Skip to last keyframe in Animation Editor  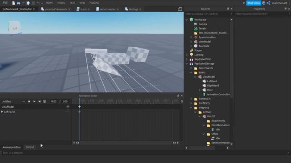tap(40, 101)
